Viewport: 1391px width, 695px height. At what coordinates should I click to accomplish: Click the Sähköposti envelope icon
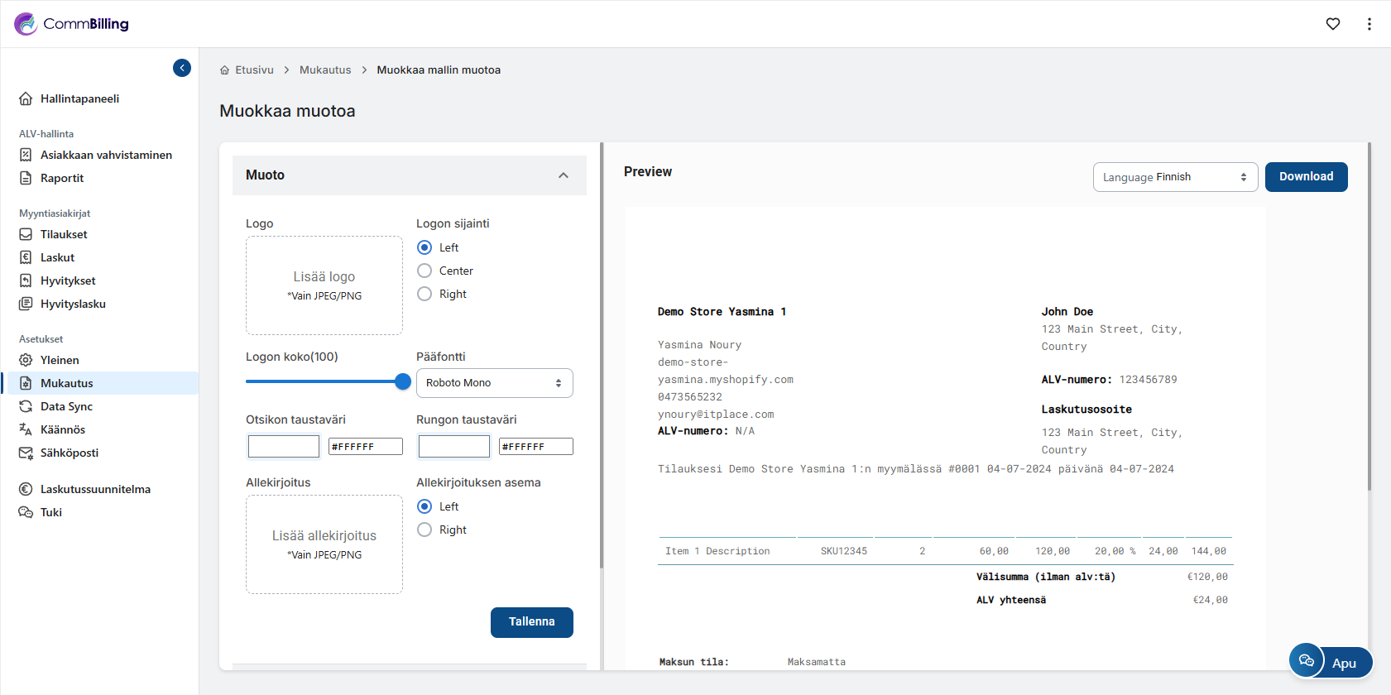[26, 453]
